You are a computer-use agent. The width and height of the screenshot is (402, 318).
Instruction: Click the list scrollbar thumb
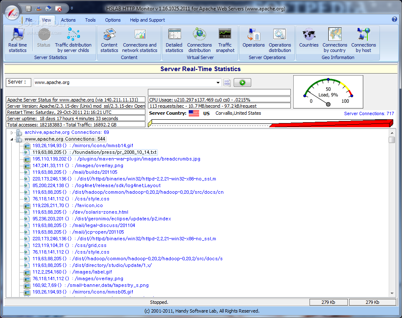coord(392,140)
